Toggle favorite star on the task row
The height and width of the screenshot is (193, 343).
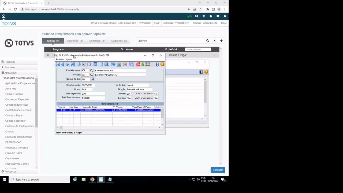[x=48, y=55]
